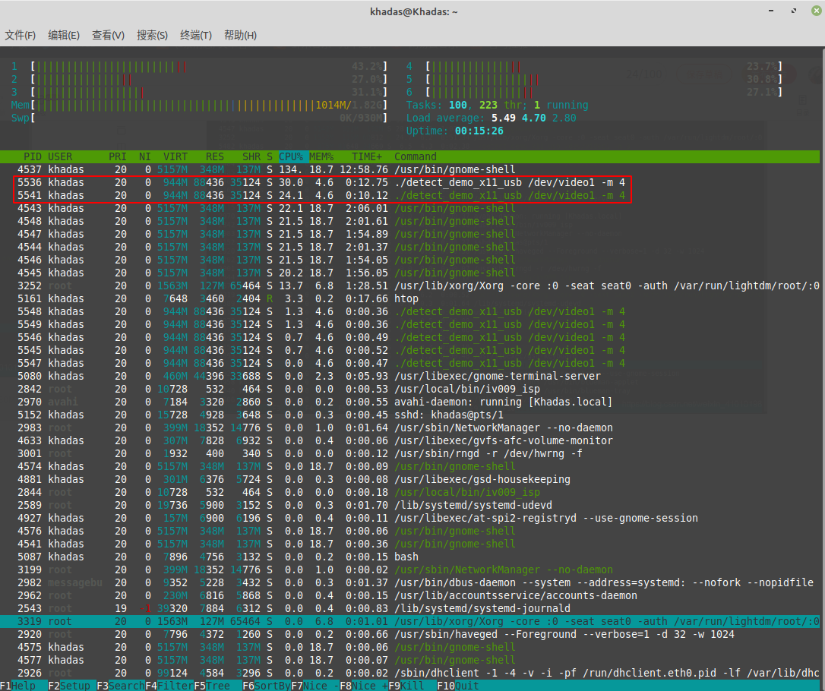Click F10 Quit footer button
825x691 pixels.
pyautogui.click(x=458, y=686)
